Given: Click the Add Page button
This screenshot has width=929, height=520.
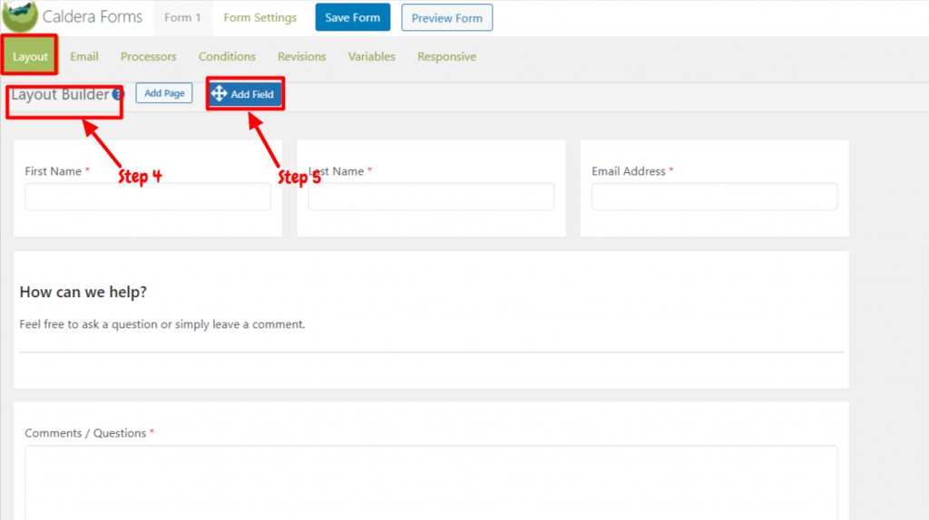Looking at the screenshot, I should [x=164, y=93].
